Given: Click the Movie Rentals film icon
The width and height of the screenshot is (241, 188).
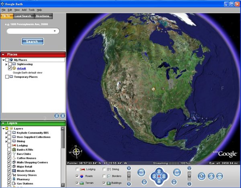Looking at the screenshot, I should coord(14,171).
